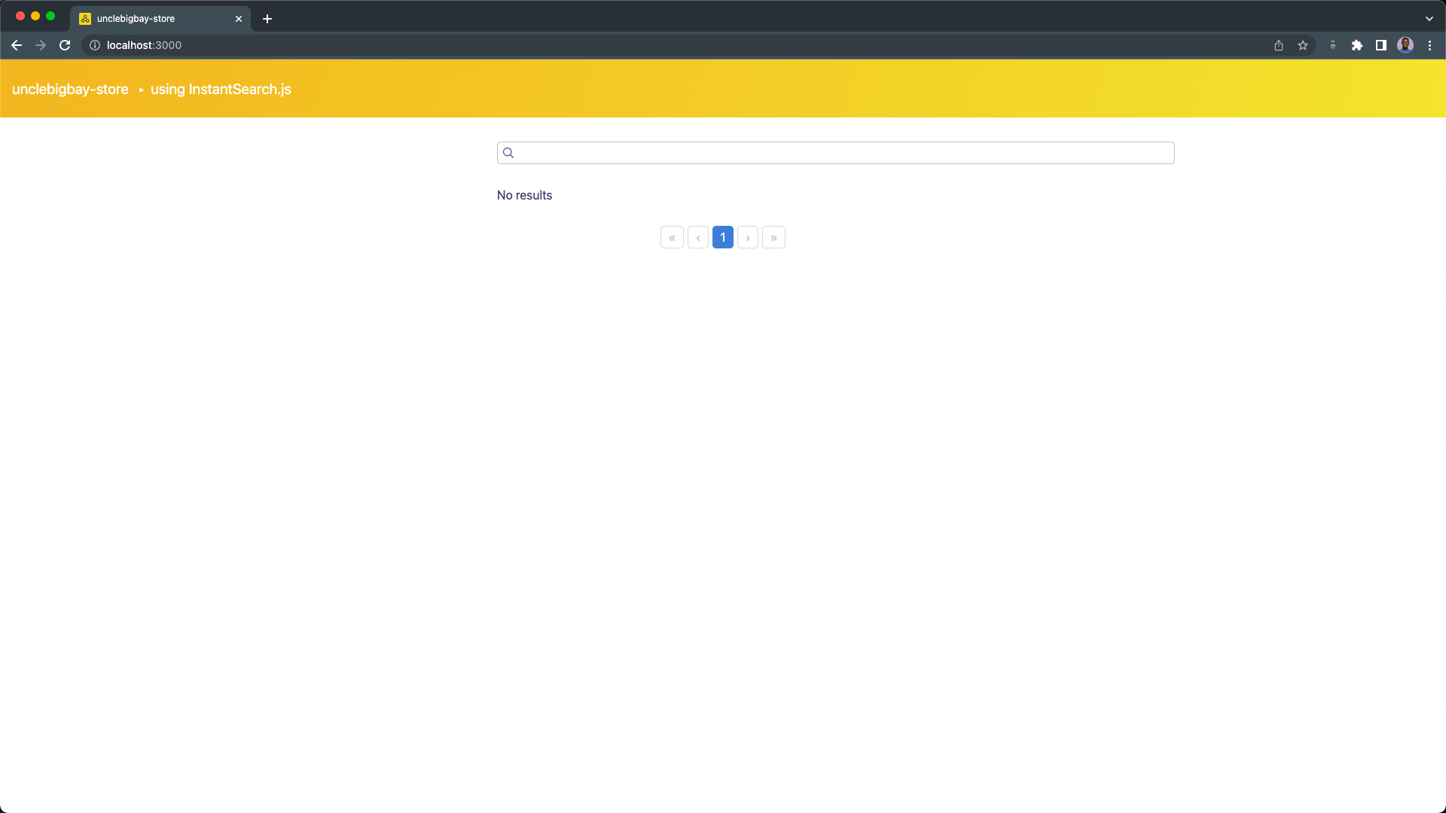This screenshot has height=813, width=1446.
Task: Go to first page of results
Action: click(672, 237)
